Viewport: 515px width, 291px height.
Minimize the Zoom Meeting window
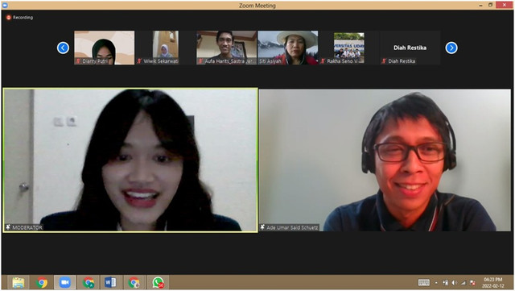480,5
